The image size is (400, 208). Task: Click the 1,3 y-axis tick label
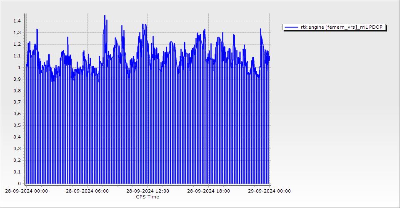[17, 32]
